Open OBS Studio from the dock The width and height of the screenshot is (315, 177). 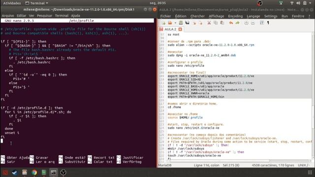pyautogui.click(x=63, y=173)
